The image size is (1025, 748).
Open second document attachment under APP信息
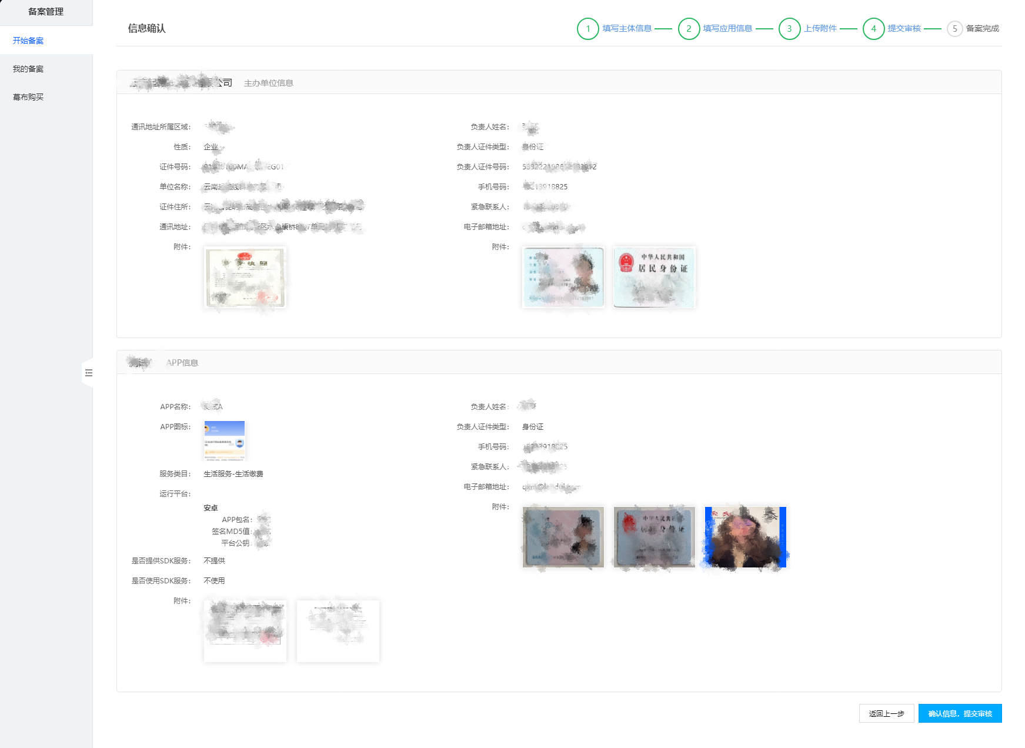point(338,631)
